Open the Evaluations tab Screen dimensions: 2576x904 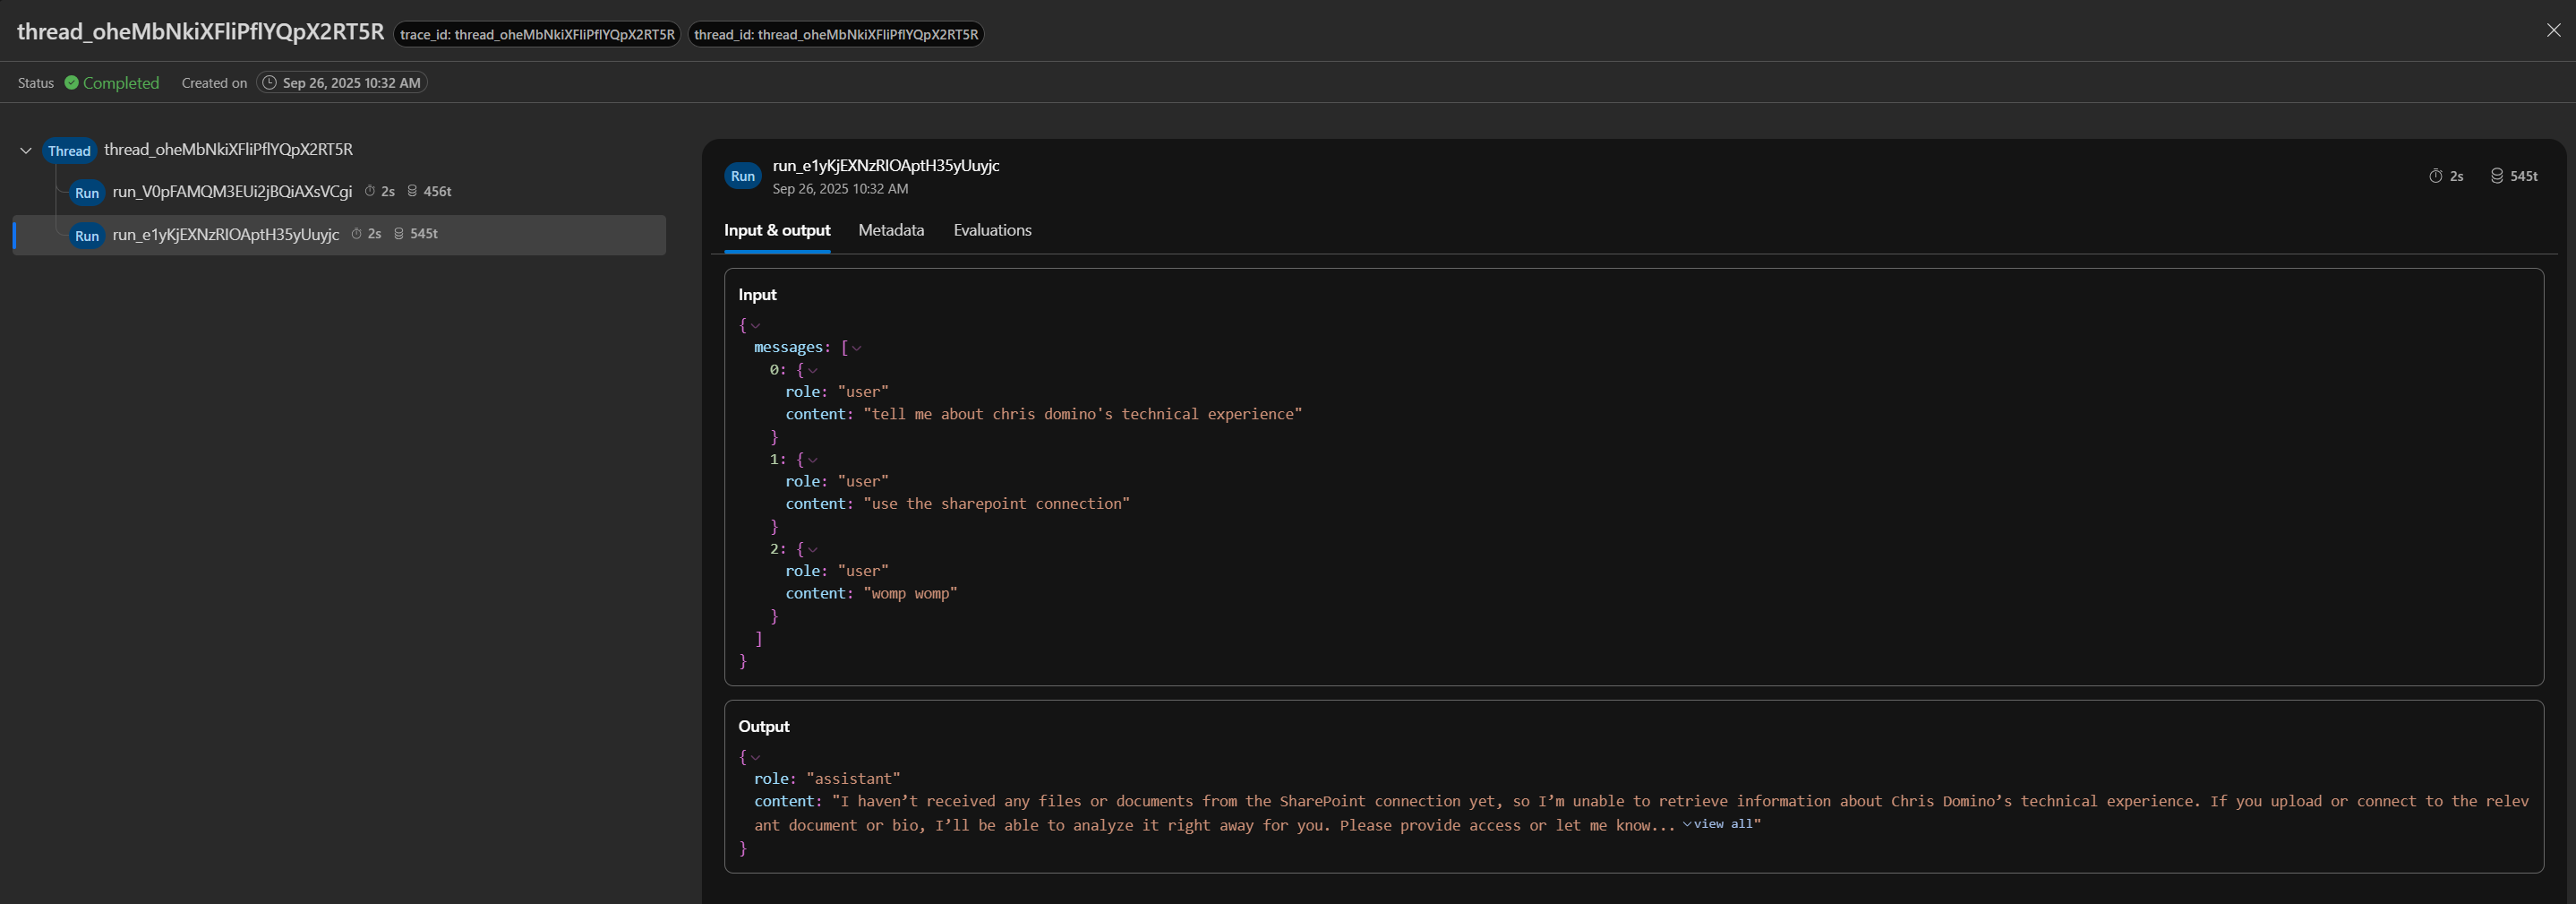[x=992, y=230]
